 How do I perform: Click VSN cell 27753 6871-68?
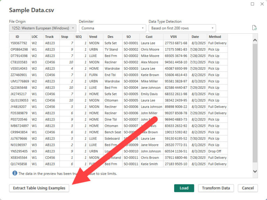(176, 43)
